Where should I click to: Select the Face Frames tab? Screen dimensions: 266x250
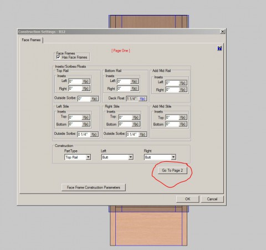pyautogui.click(x=31, y=40)
